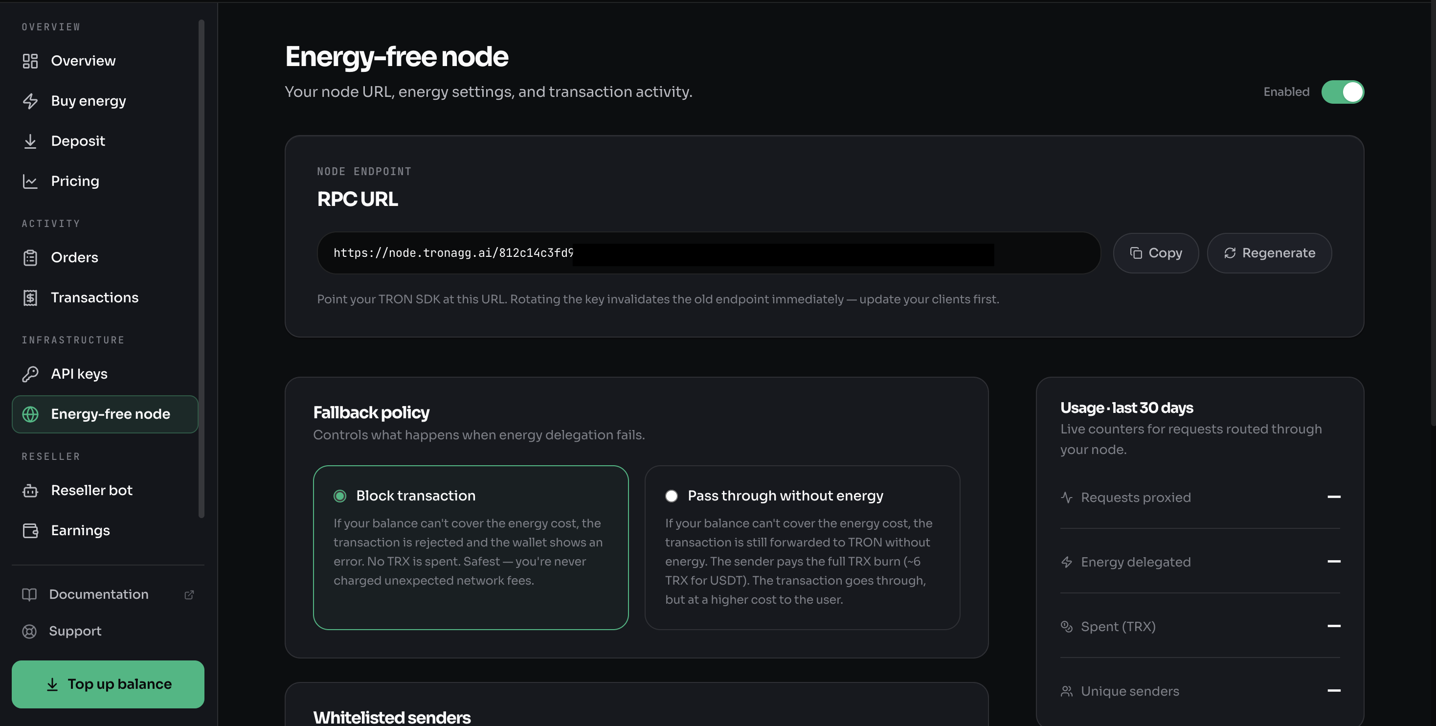Image resolution: width=1436 pixels, height=726 pixels.
Task: Click the Requests proxied activity icon
Action: (1066, 498)
